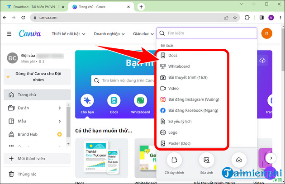
Task: Close the Trang chủ - Canva tab
Action: [128, 7]
